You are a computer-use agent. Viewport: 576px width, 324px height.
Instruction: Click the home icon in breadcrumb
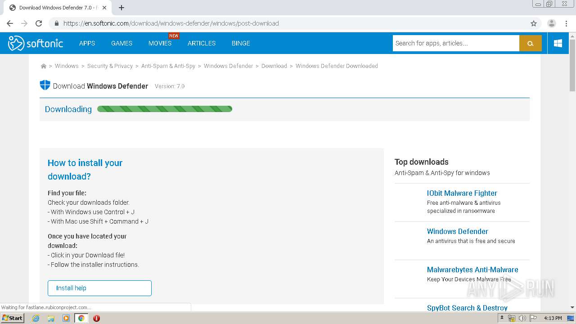[44, 66]
